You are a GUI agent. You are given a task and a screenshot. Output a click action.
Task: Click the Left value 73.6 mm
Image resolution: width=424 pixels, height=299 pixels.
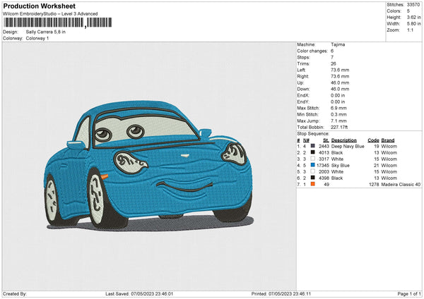(340, 70)
